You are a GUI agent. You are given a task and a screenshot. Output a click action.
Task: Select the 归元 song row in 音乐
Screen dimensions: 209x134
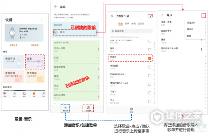tap(76, 59)
